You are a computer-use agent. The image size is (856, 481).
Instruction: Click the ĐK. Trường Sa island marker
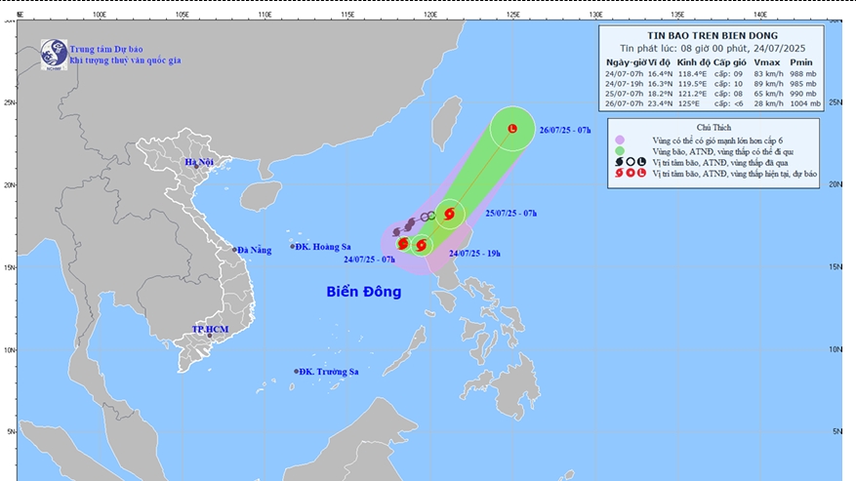point(297,371)
